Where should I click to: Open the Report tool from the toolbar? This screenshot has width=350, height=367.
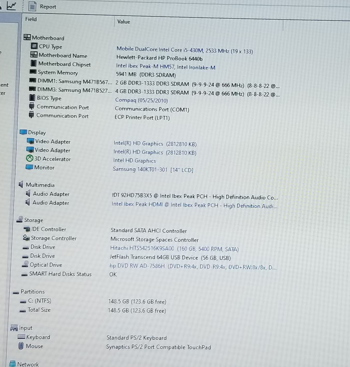click(x=42, y=6)
